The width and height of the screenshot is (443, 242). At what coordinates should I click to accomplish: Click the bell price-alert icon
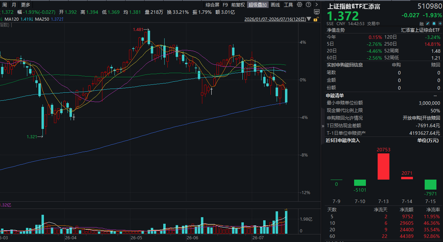(x=434, y=23)
